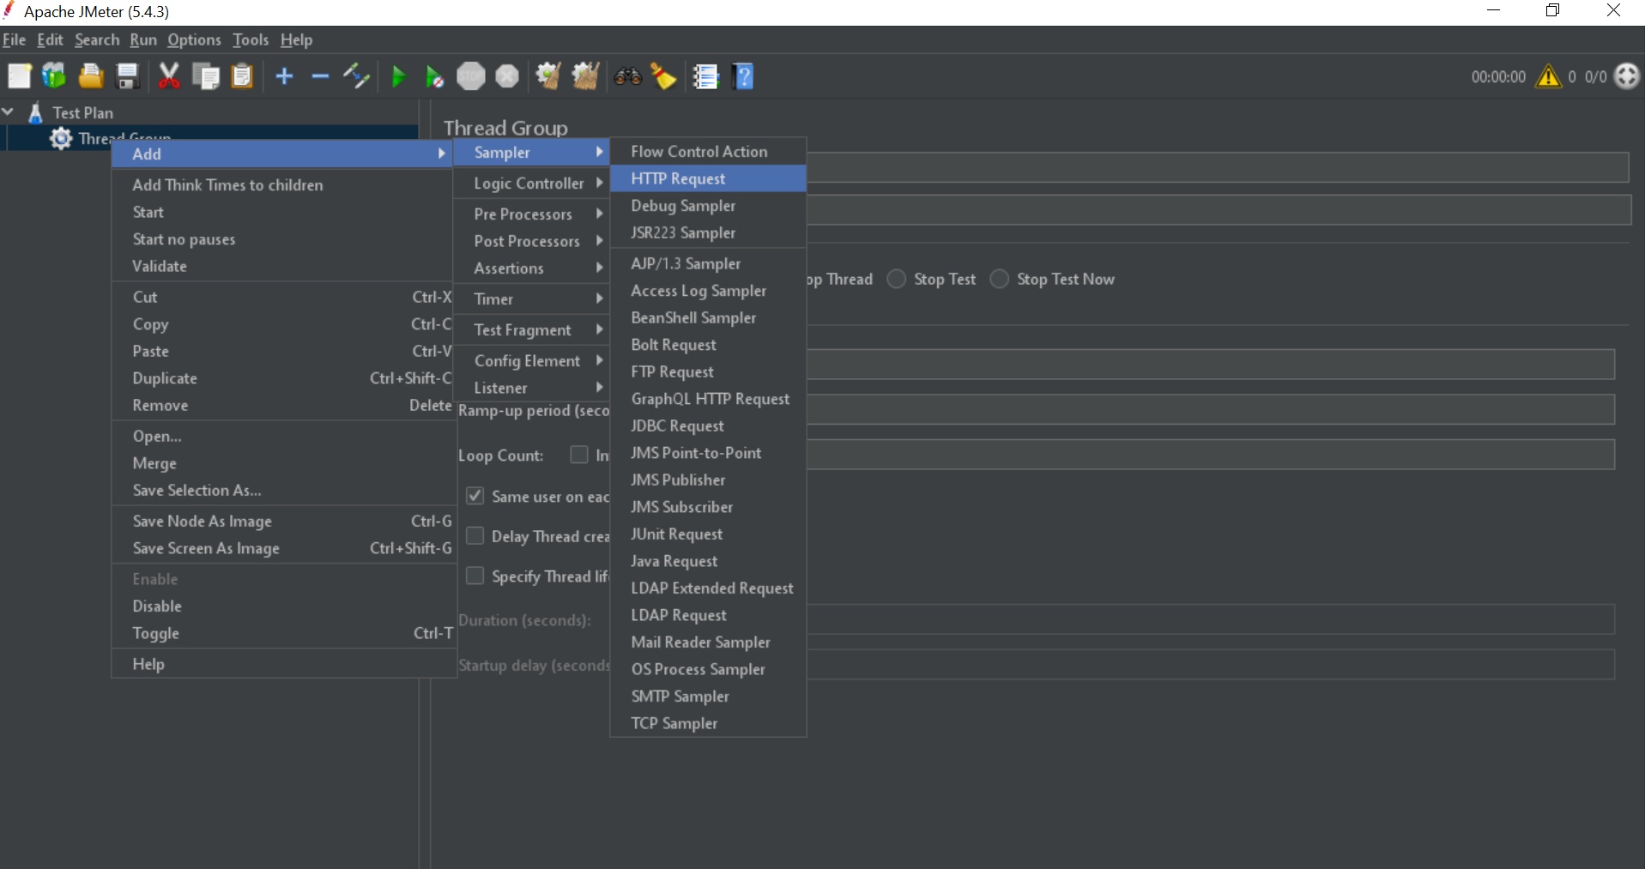Click the Collapse All minus icon
This screenshot has width=1645, height=869.
[x=320, y=76]
